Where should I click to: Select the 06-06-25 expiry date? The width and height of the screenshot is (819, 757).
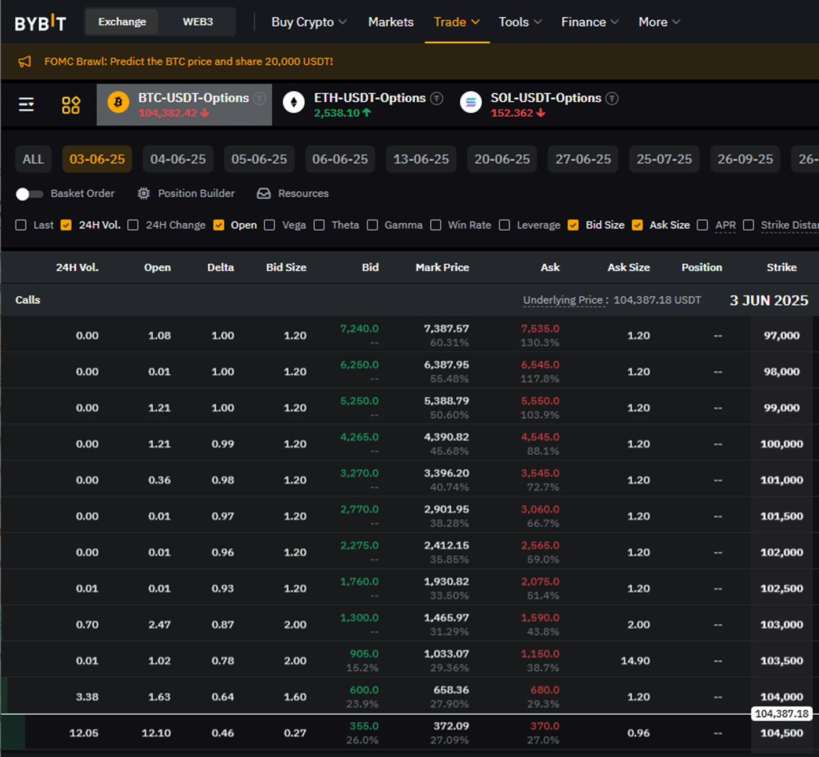(x=340, y=159)
